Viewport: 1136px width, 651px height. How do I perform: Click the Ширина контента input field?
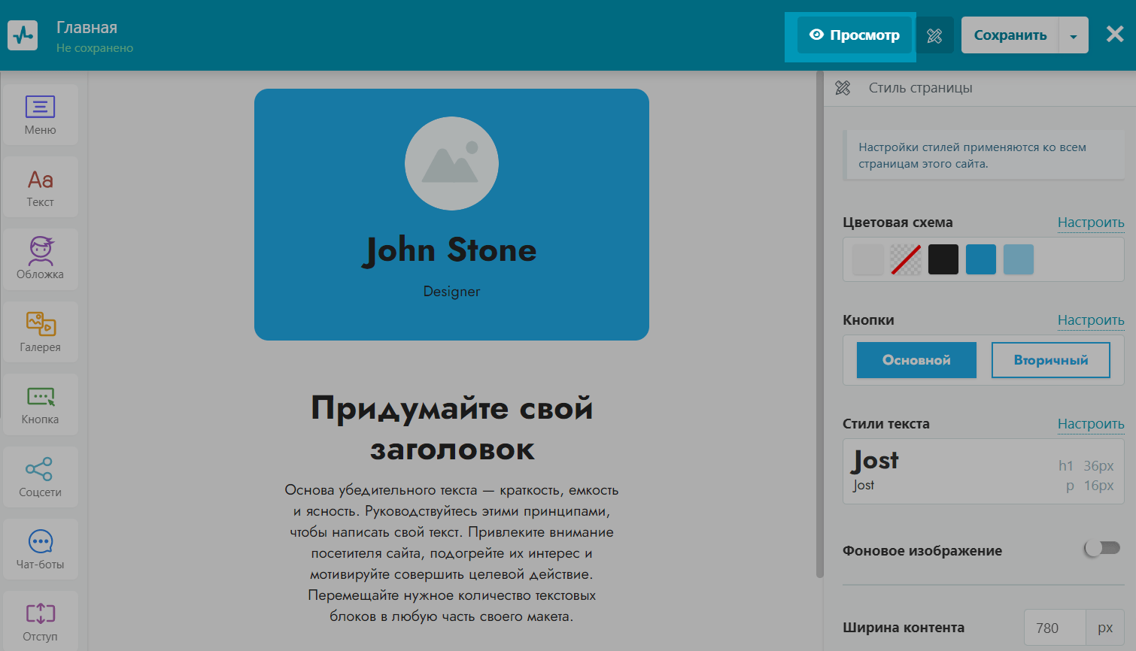tap(1055, 628)
